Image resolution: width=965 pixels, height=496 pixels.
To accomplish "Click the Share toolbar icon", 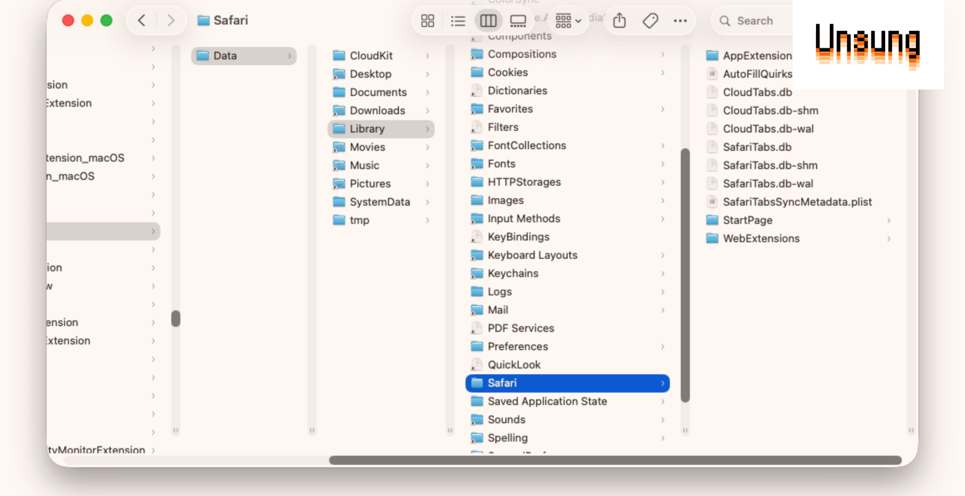I will (619, 21).
